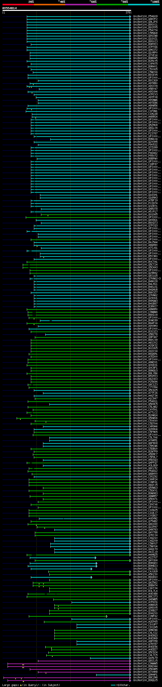
Task: Click hit UniRef100_B6UD10
Action: tap(145, 577)
